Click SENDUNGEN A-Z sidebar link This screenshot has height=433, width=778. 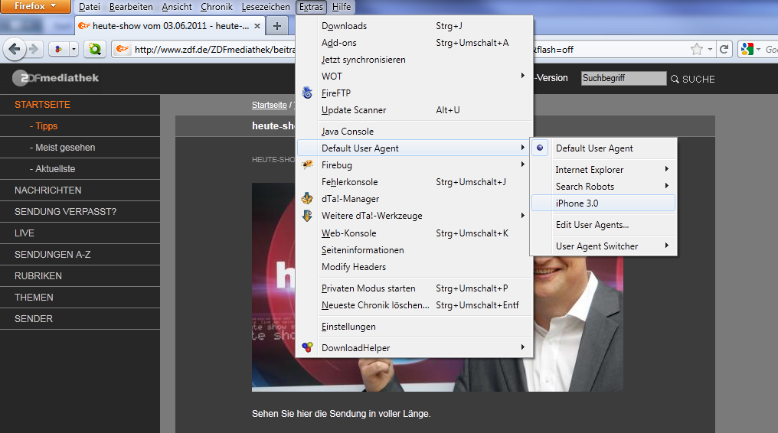coord(53,254)
